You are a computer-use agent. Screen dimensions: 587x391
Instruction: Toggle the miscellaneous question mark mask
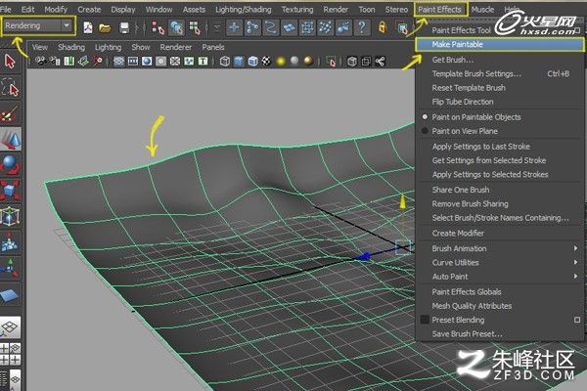tap(361, 27)
